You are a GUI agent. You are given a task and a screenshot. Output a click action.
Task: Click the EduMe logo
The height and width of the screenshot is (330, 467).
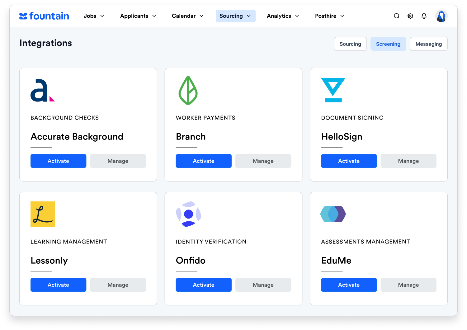click(333, 214)
